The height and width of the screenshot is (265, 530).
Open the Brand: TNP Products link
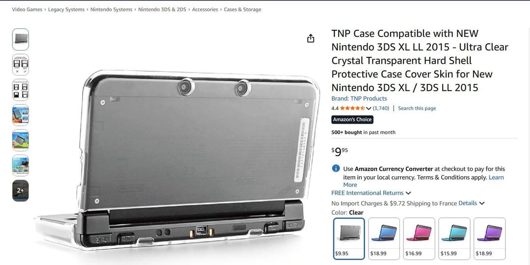coord(359,98)
